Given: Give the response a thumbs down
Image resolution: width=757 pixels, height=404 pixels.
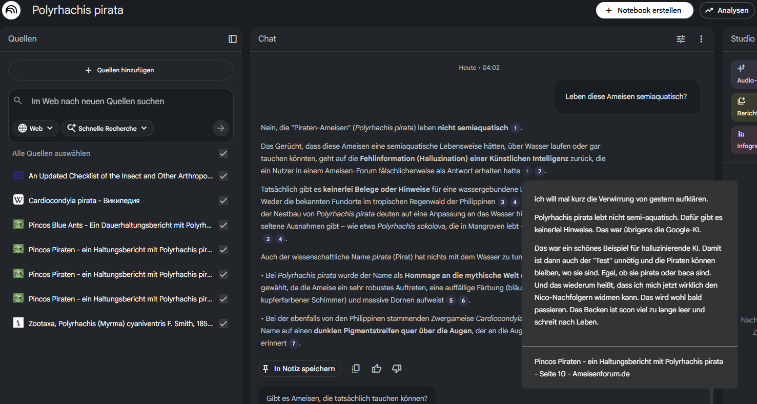Looking at the screenshot, I should point(397,369).
